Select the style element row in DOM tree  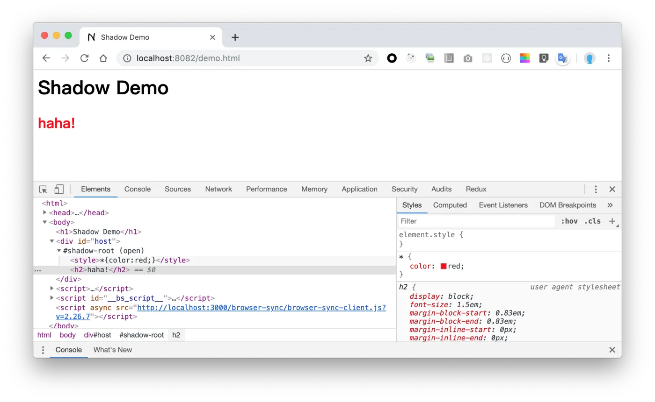[215, 261]
